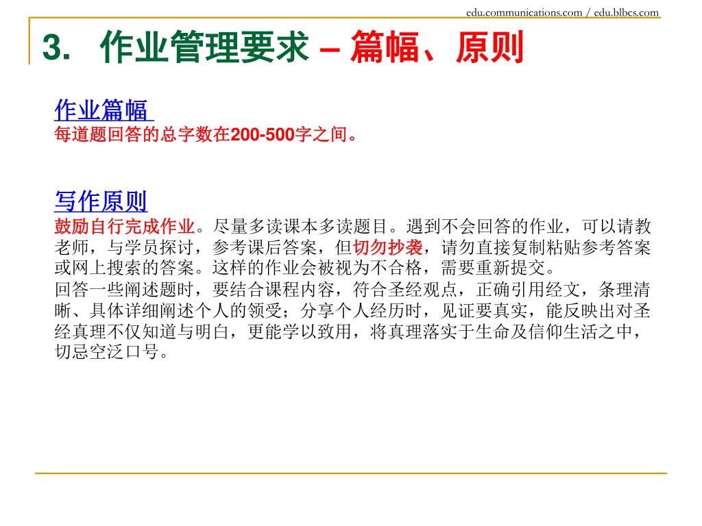Click the 作业篇幅 underlined heading link
Image resolution: width=702 pixels, height=526 pixels.
pyautogui.click(x=104, y=110)
